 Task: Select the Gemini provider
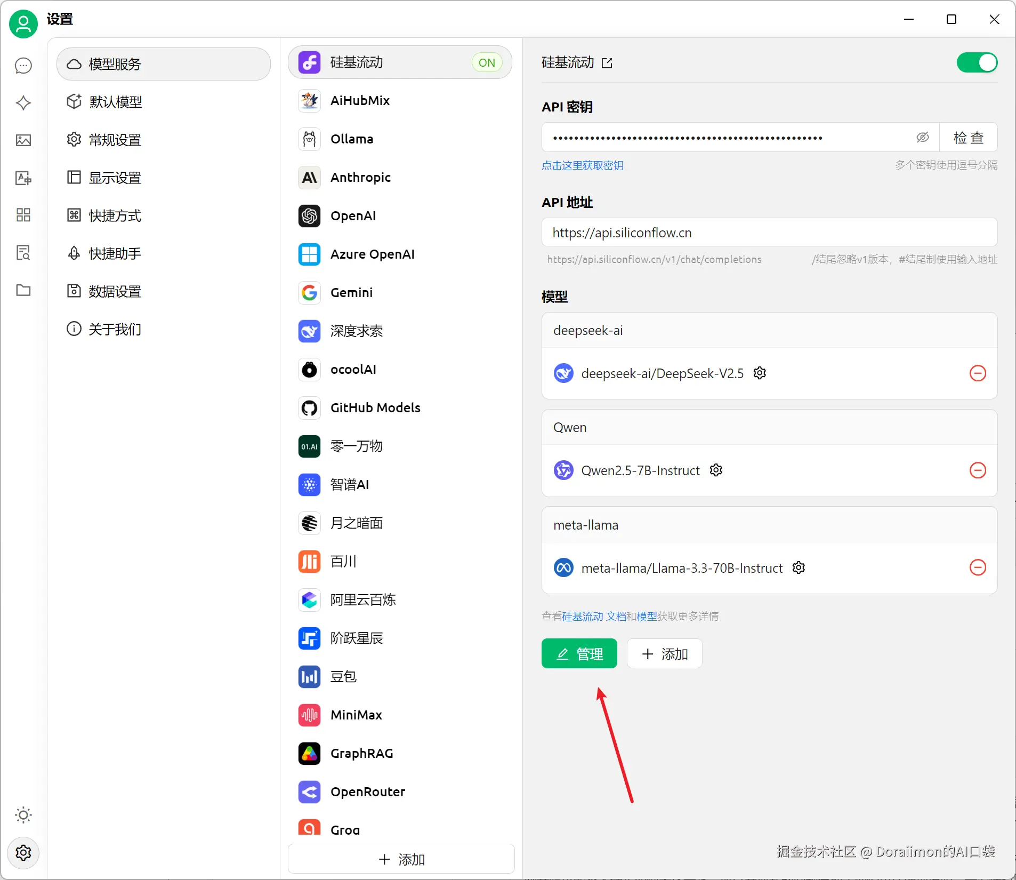(x=400, y=293)
